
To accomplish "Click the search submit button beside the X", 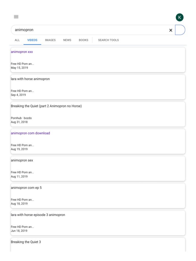I will [x=180, y=30].
